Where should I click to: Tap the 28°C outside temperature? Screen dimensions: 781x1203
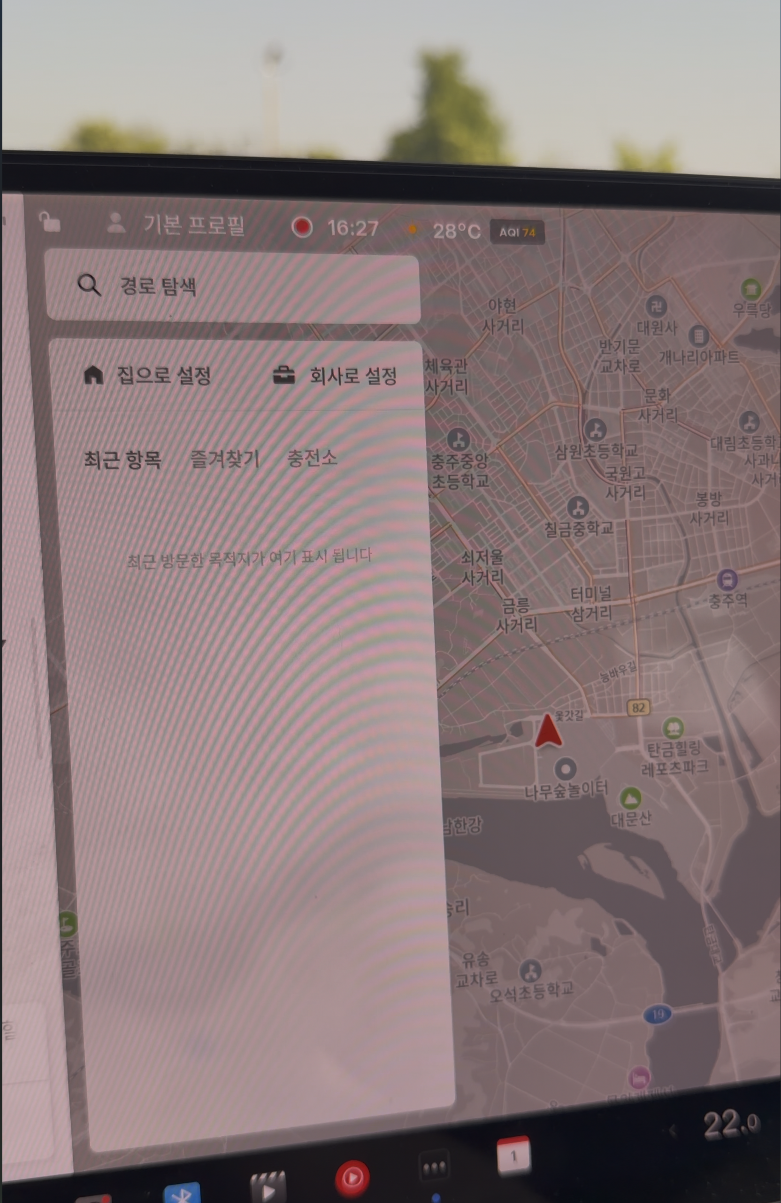(456, 231)
